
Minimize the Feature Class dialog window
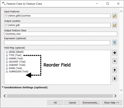click(x=97, y=4)
